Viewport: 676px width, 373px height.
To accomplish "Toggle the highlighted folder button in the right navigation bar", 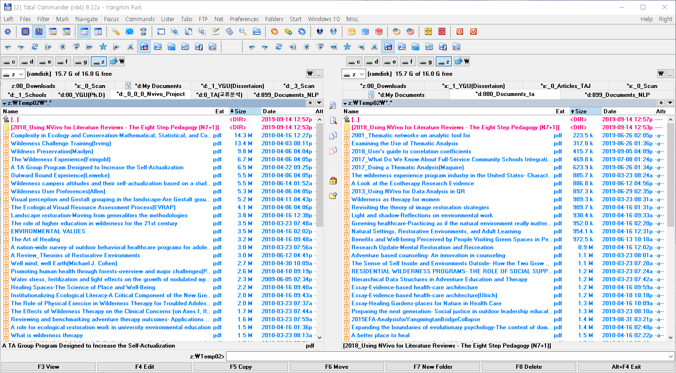I will coord(388,47).
